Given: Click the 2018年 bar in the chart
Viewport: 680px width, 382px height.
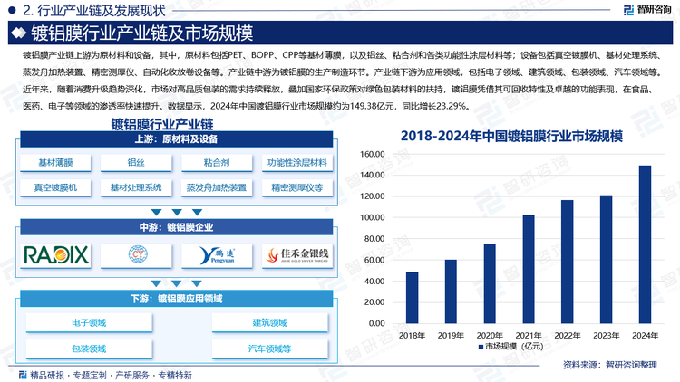Looking at the screenshot, I should tap(412, 298).
